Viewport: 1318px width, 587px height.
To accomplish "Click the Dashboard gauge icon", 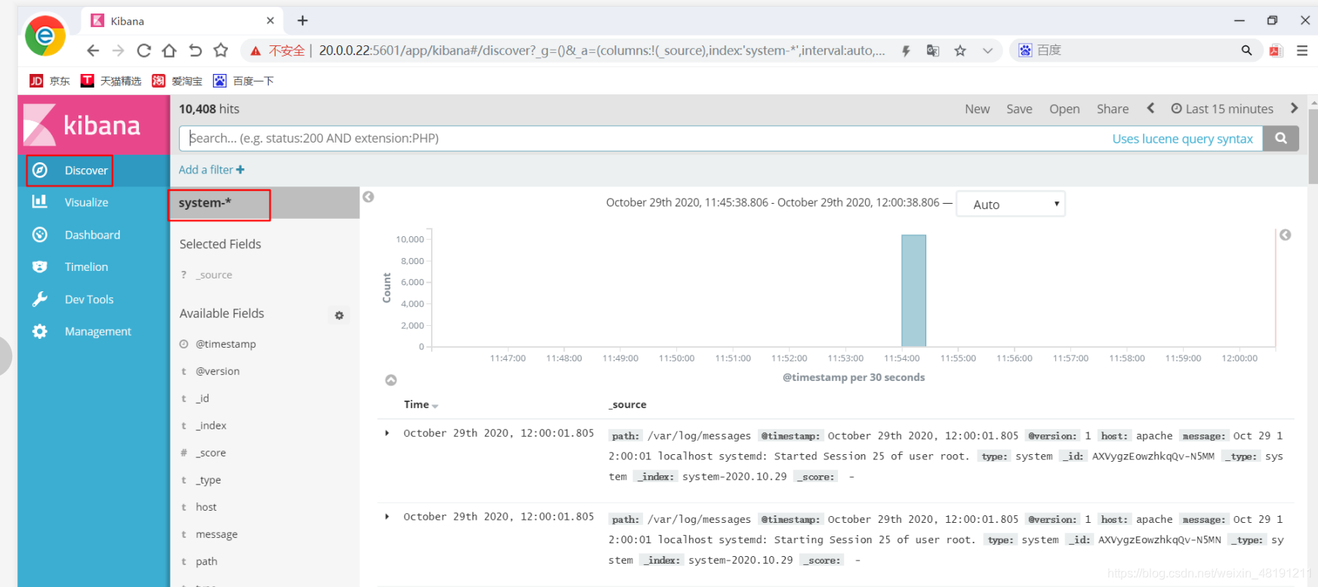I will pos(40,235).
